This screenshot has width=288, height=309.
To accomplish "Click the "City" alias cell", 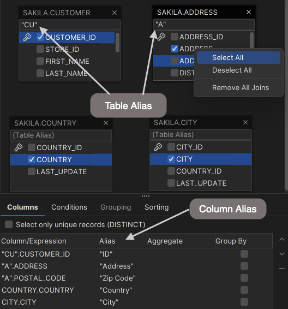I will pos(123,302).
